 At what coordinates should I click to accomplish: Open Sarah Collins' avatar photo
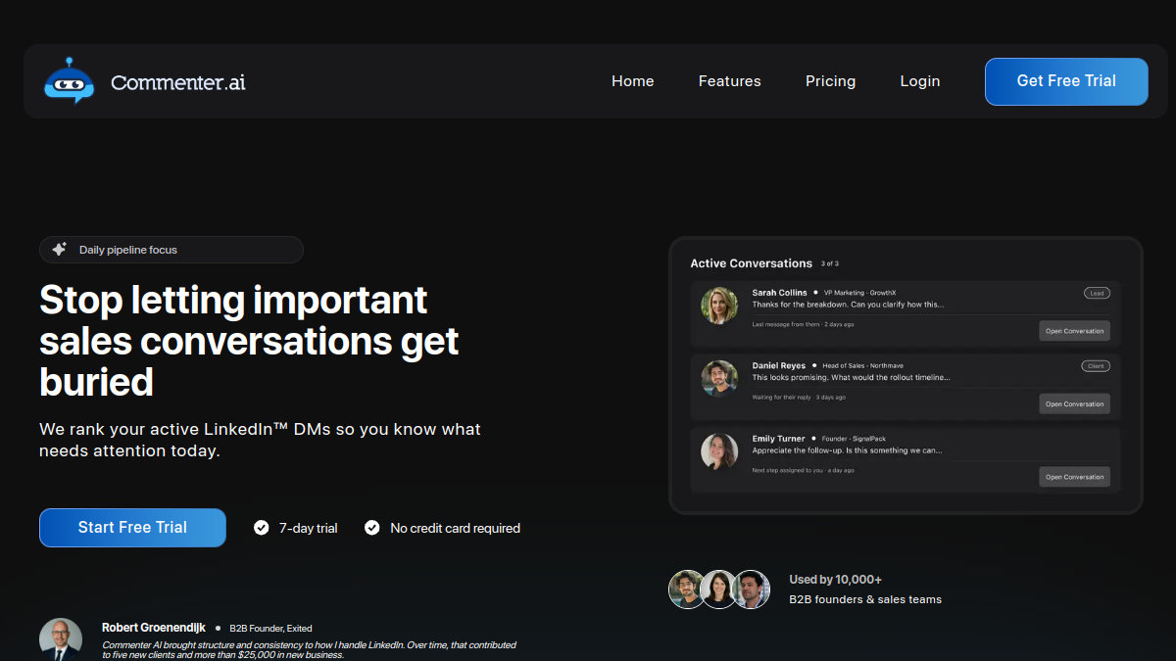719,306
